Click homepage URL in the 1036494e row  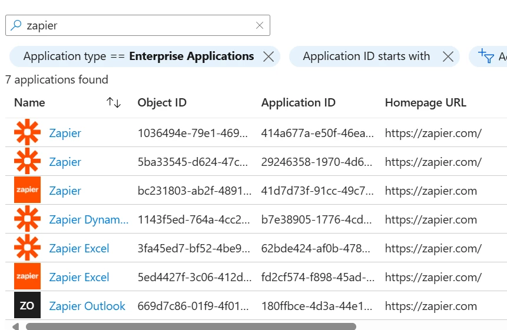(x=433, y=133)
